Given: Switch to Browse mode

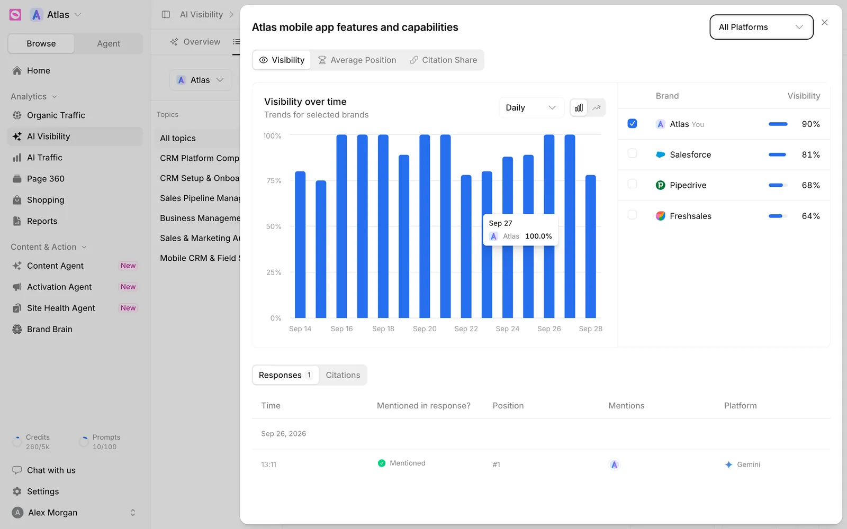Looking at the screenshot, I should click(x=41, y=43).
